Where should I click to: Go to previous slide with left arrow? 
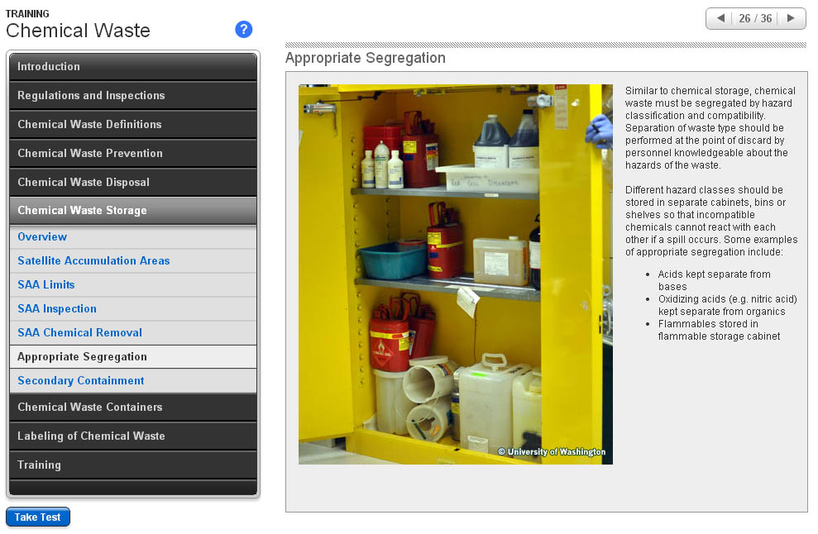[720, 18]
